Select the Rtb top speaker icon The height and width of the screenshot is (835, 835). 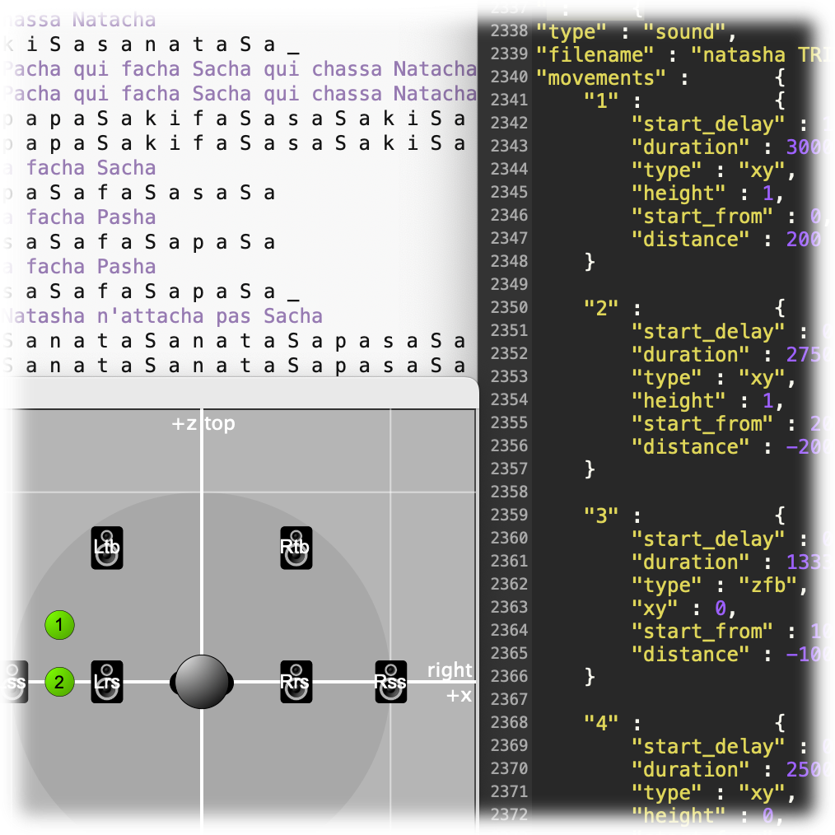coord(296,548)
